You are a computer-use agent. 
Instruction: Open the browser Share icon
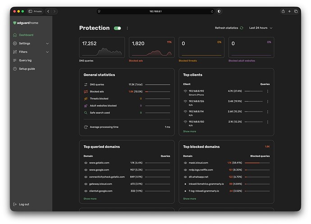(283, 12)
